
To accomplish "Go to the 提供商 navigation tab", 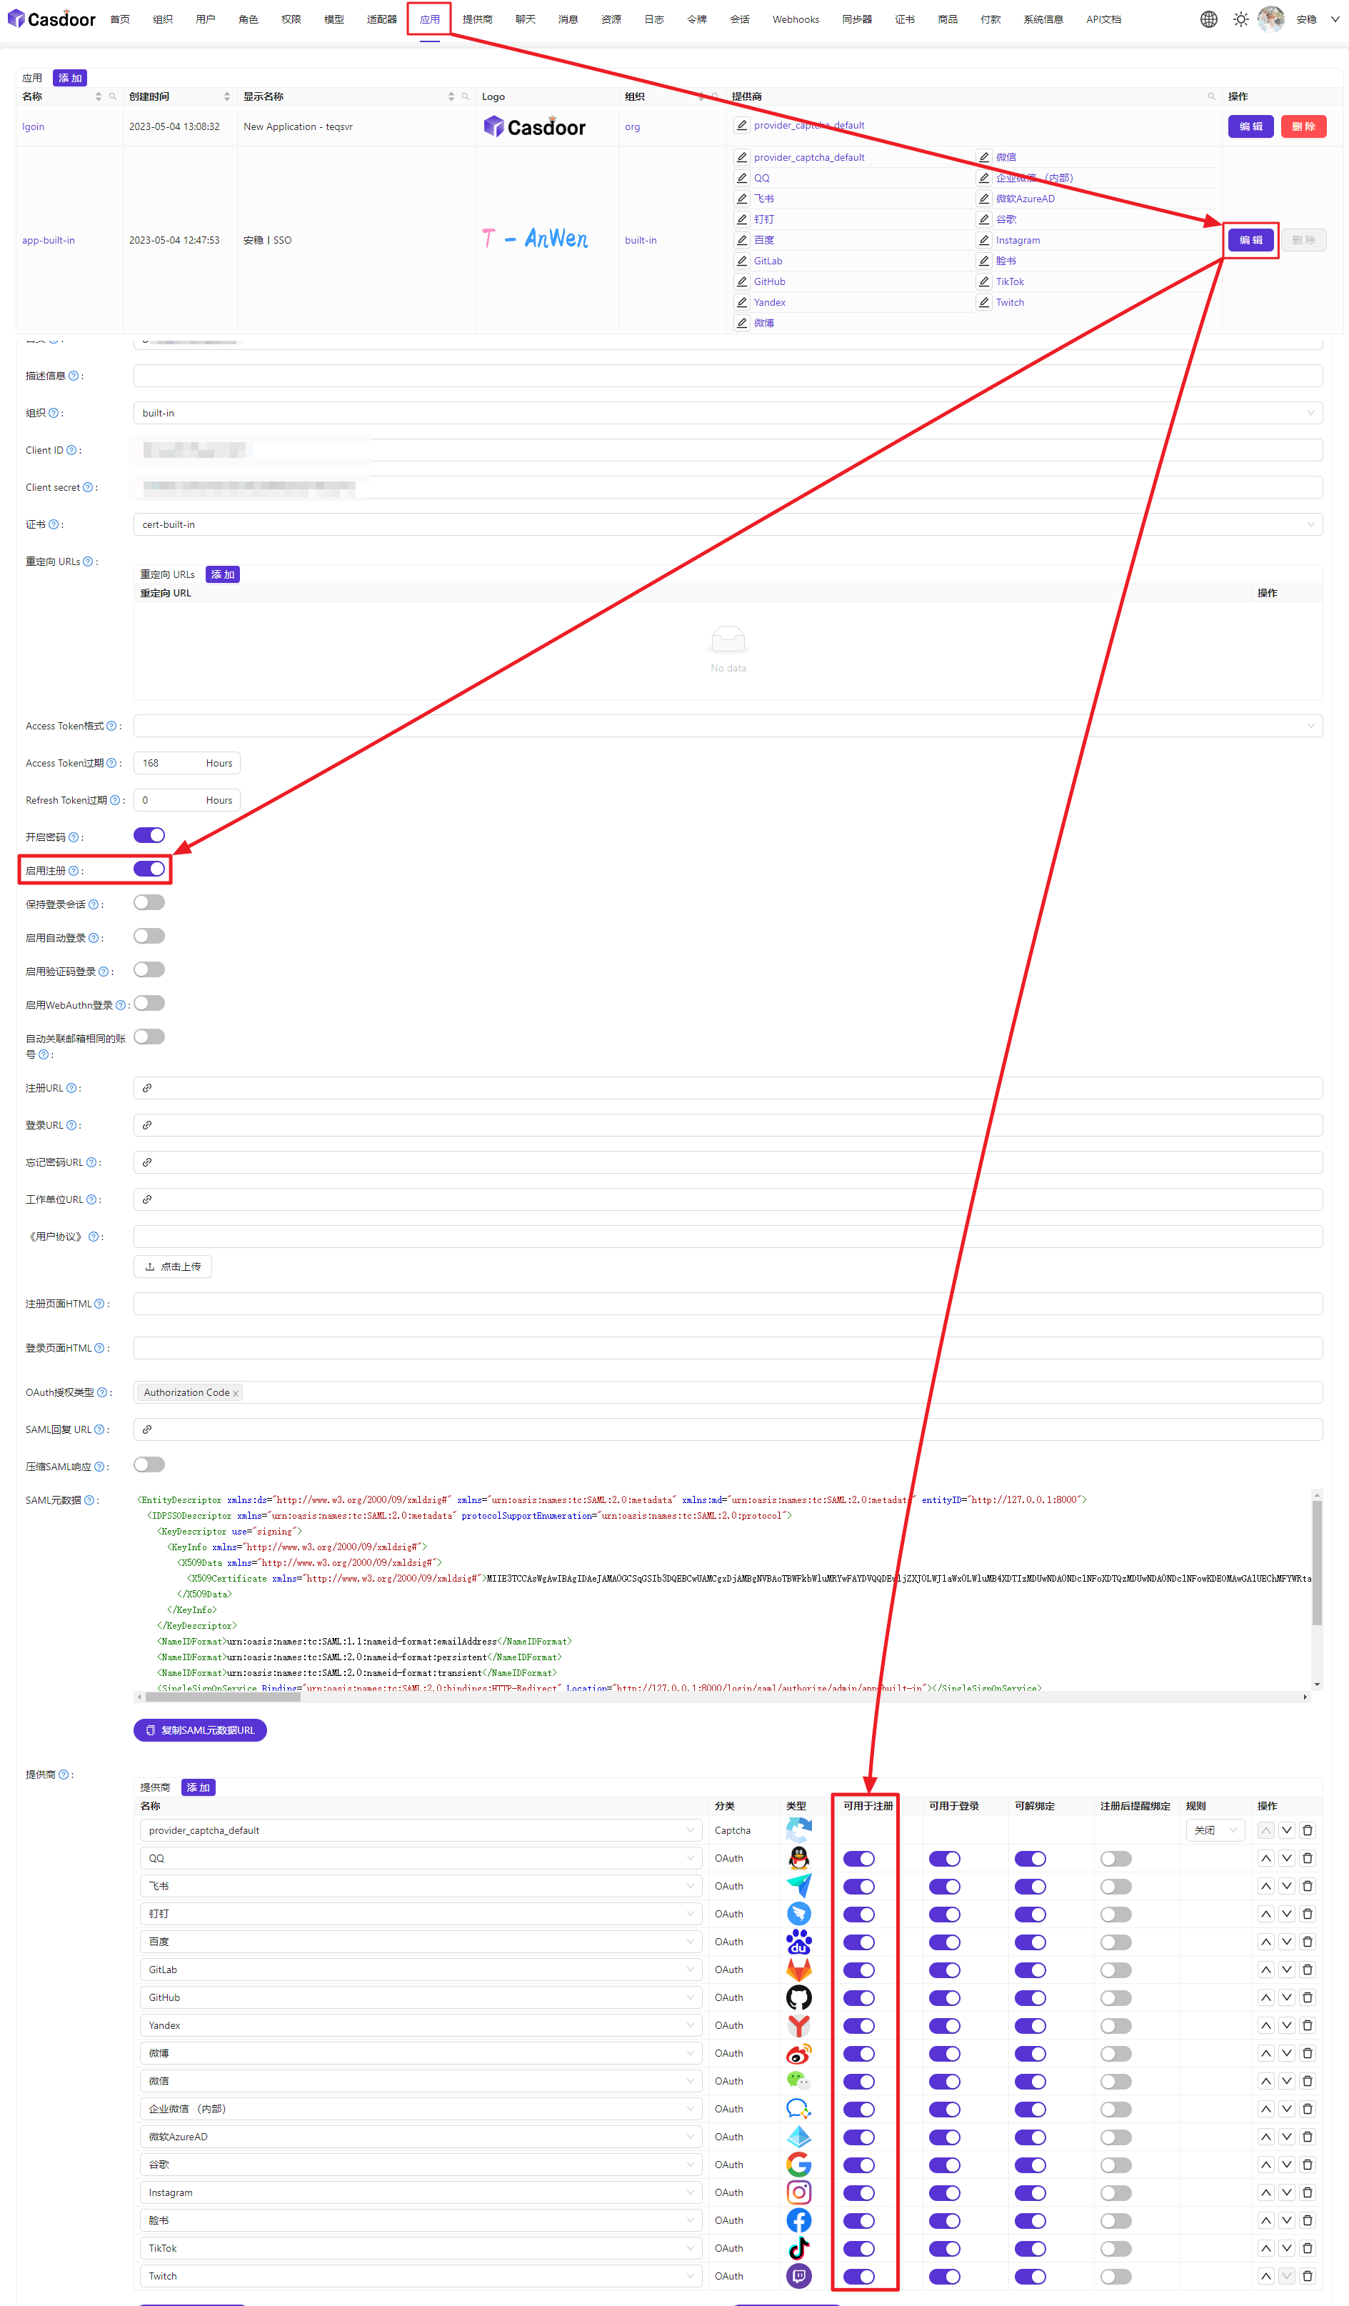I will click(478, 19).
